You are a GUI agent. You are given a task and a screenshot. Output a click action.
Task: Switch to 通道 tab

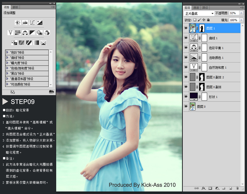point(196,8)
